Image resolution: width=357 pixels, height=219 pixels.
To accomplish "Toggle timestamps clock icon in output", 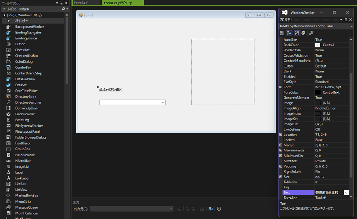I will 219,209.
